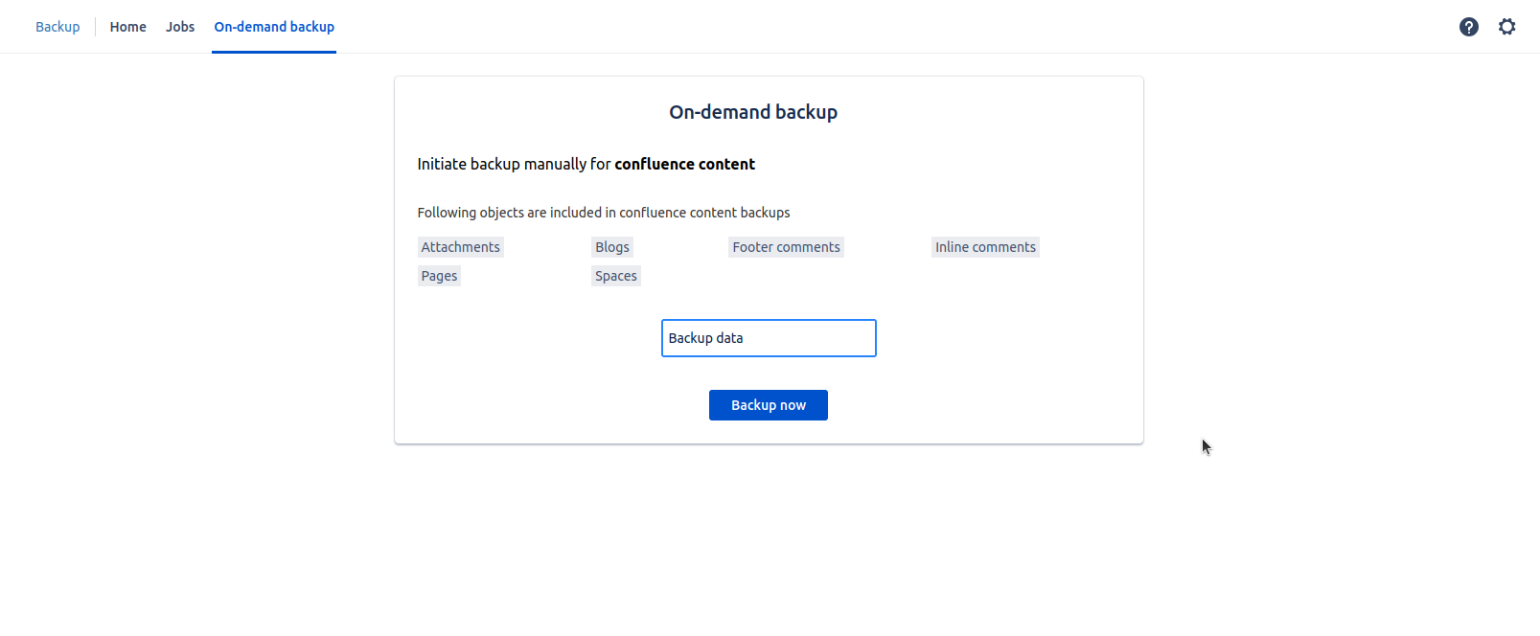Click the 'Following objects are included' description
The width and height of the screenshot is (1540, 636).
pyautogui.click(x=604, y=213)
